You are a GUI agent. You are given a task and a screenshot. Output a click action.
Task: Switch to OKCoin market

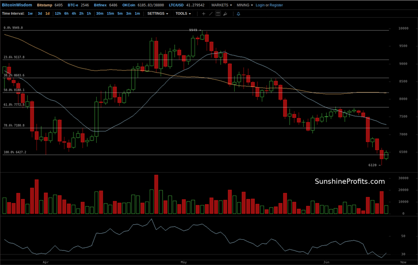(129, 5)
